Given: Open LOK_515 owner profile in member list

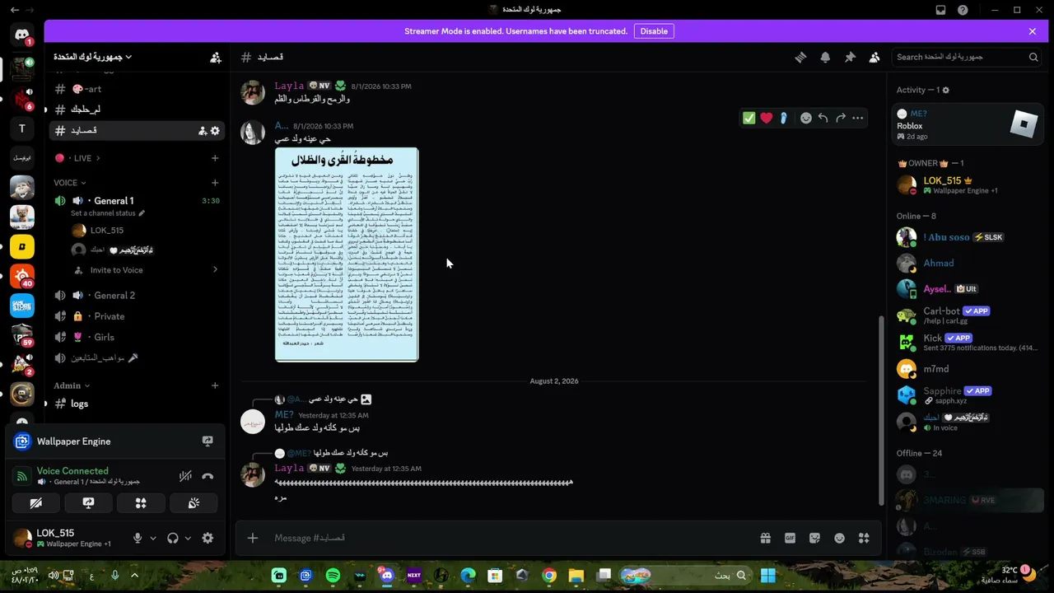Looking at the screenshot, I should [x=968, y=184].
